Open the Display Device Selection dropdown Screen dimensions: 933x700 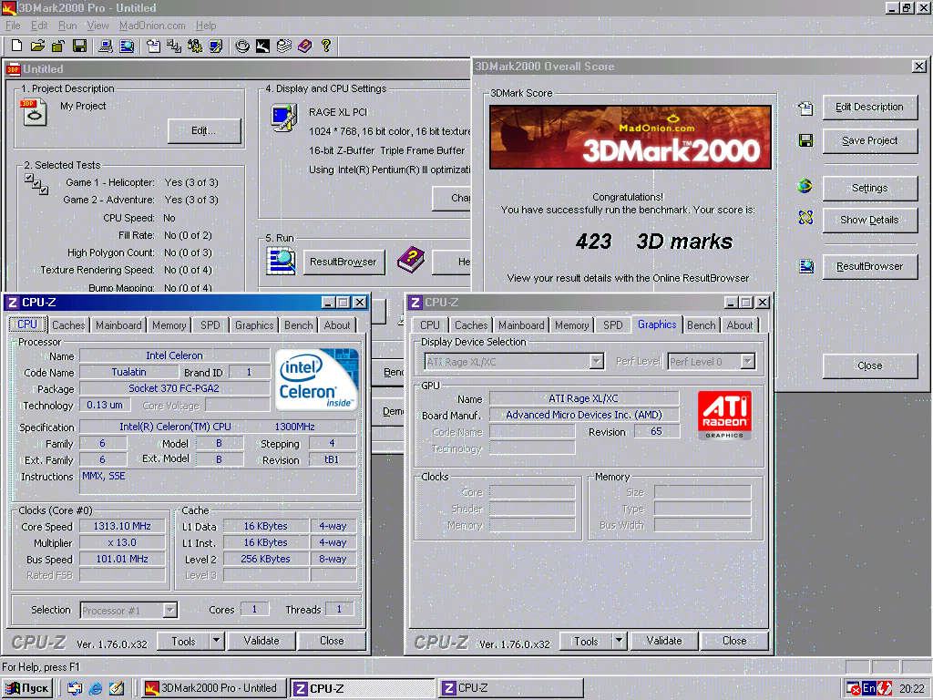[x=596, y=361]
